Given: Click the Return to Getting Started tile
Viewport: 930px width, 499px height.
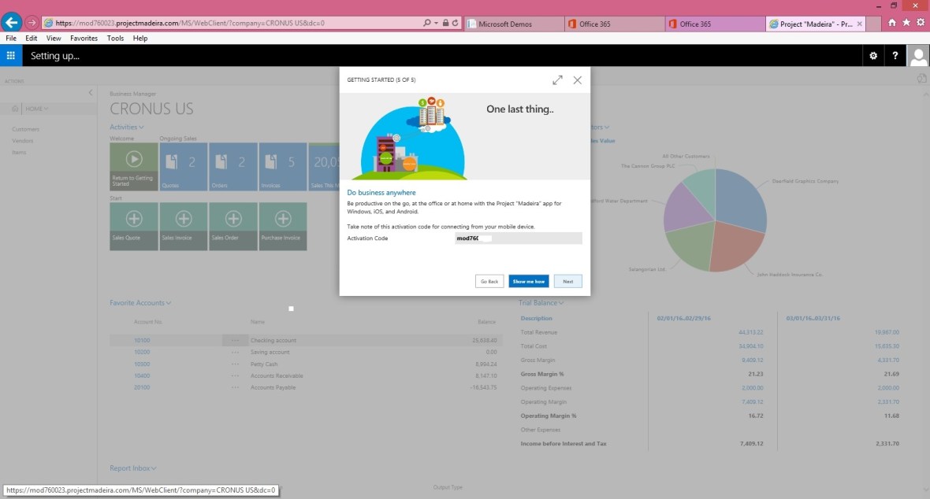Looking at the screenshot, I should [x=134, y=167].
